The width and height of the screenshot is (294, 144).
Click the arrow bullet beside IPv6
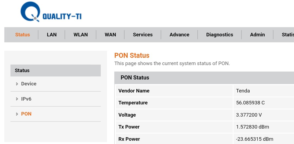pos(17,99)
